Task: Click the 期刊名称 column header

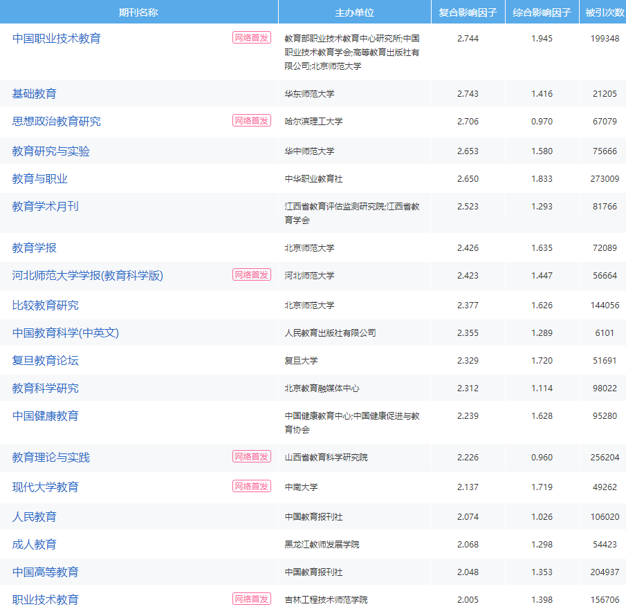Action: (138, 11)
